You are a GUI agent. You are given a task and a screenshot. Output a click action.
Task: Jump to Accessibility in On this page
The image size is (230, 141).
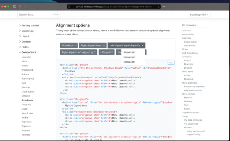tap(188, 34)
